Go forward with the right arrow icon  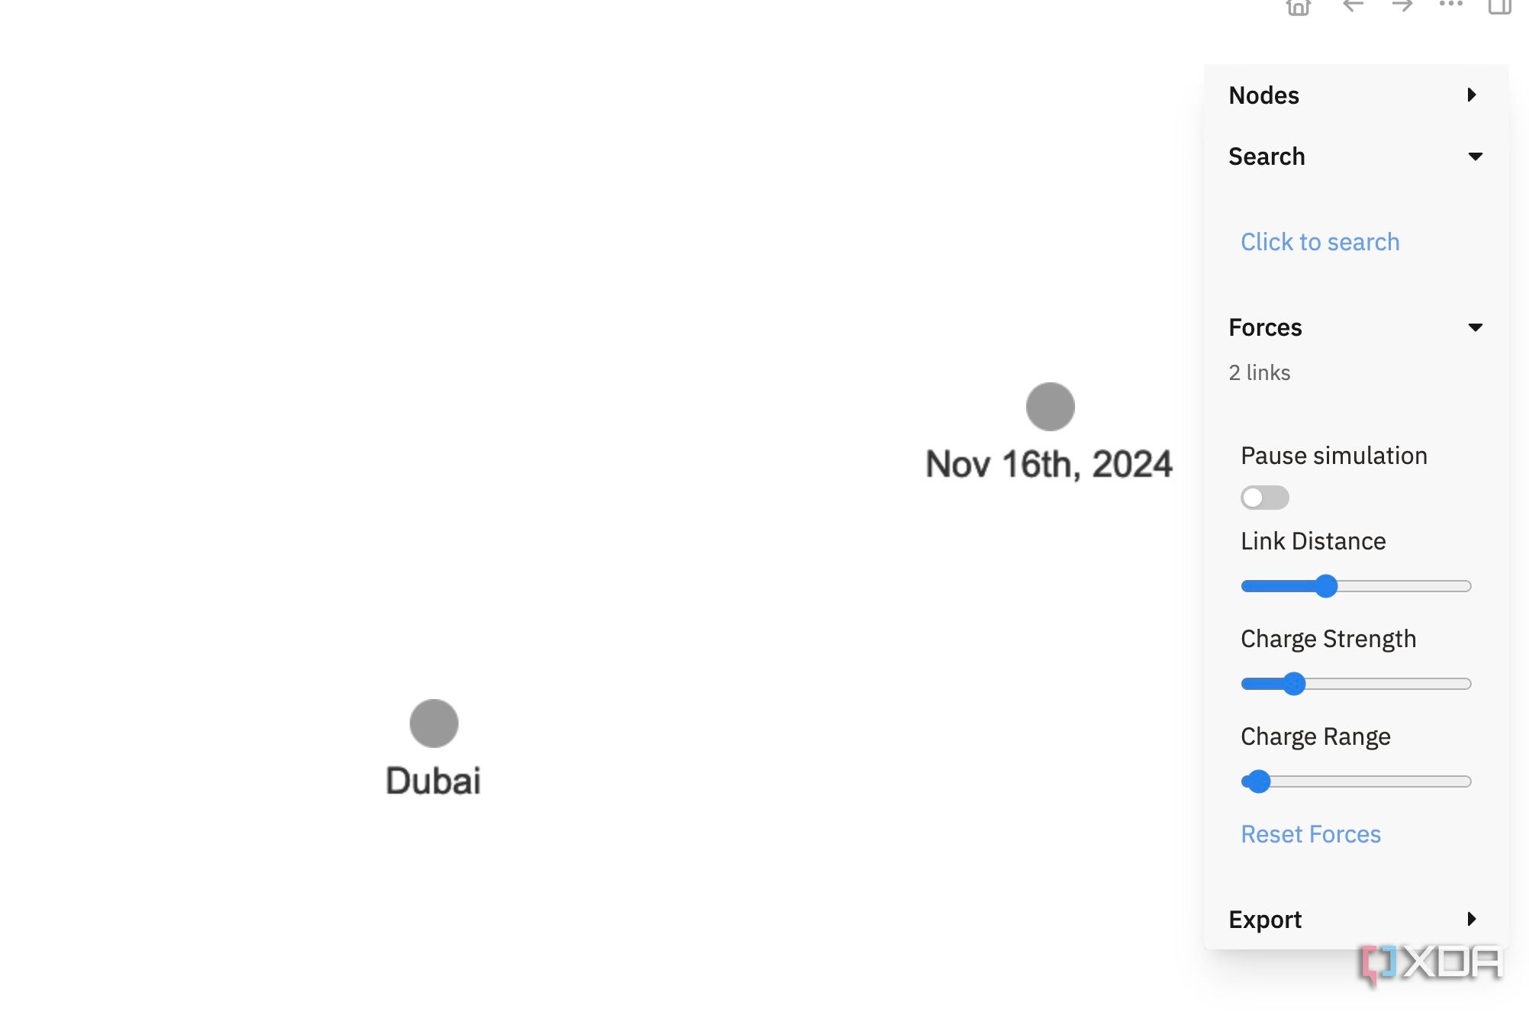(x=1402, y=6)
